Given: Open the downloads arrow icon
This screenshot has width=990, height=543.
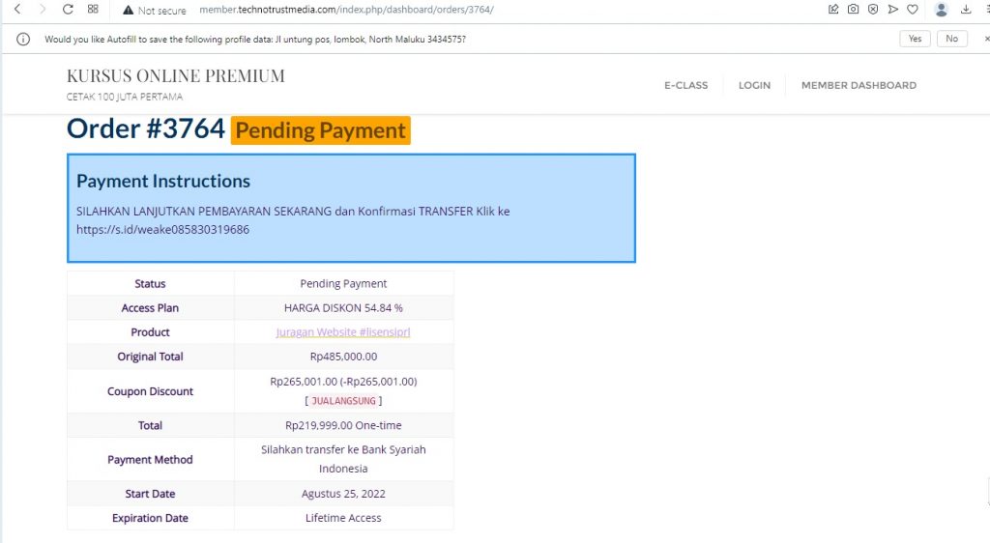Looking at the screenshot, I should pos(966,10).
